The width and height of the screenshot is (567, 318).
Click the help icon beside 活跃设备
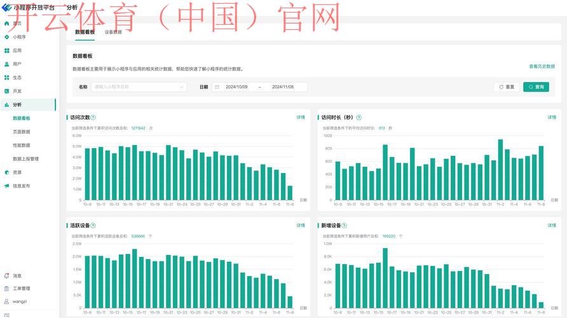93,225
